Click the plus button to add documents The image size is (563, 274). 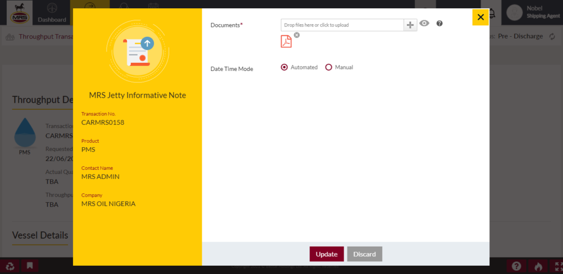[410, 25]
